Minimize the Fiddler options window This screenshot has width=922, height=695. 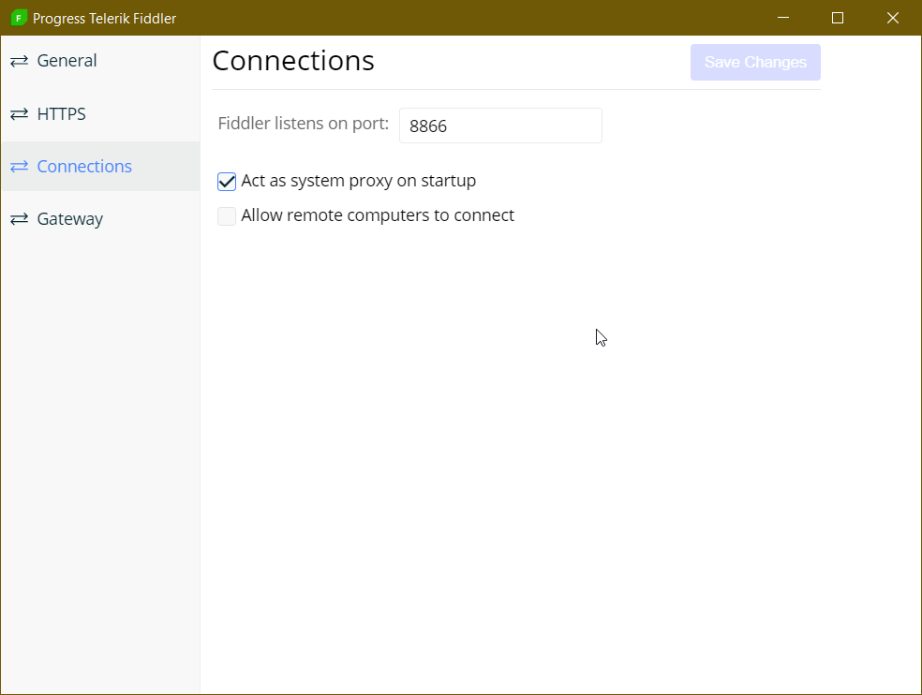[x=782, y=18]
